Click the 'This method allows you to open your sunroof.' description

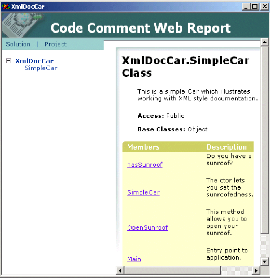(227, 222)
